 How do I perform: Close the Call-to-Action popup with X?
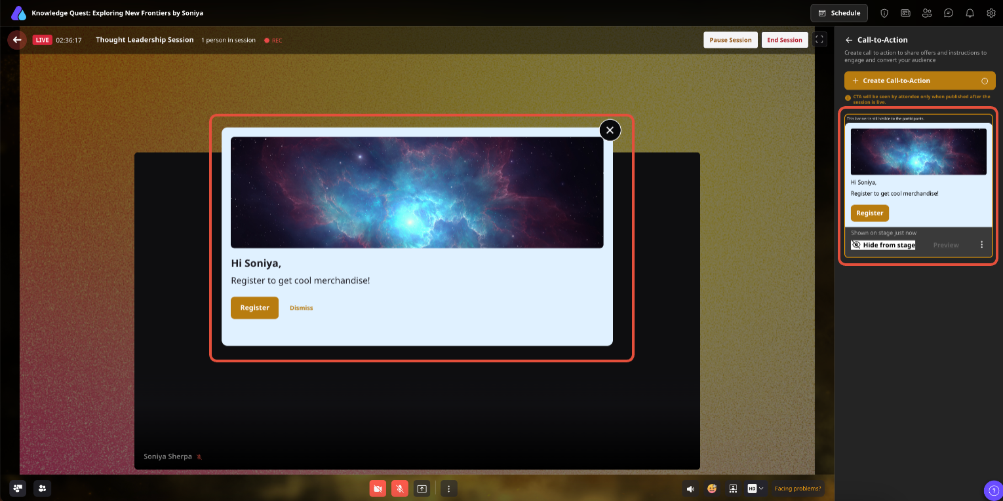(x=610, y=130)
